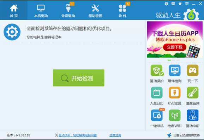
Task: Select the first banner page indicator
Action: click(169, 60)
